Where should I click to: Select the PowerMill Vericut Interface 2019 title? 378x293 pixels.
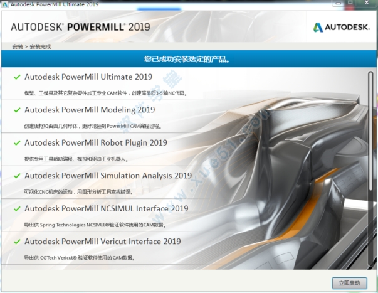(x=103, y=242)
